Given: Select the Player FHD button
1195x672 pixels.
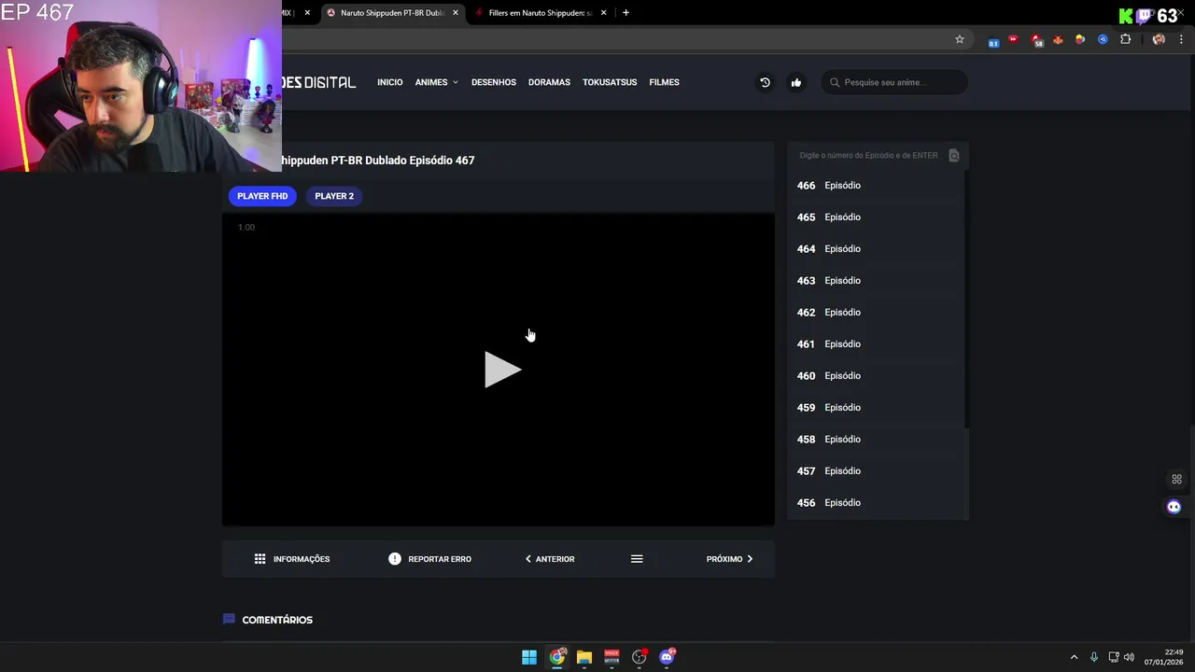Looking at the screenshot, I should click(x=262, y=196).
